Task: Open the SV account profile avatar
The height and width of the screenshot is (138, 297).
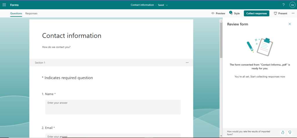Action: [x=292, y=5]
